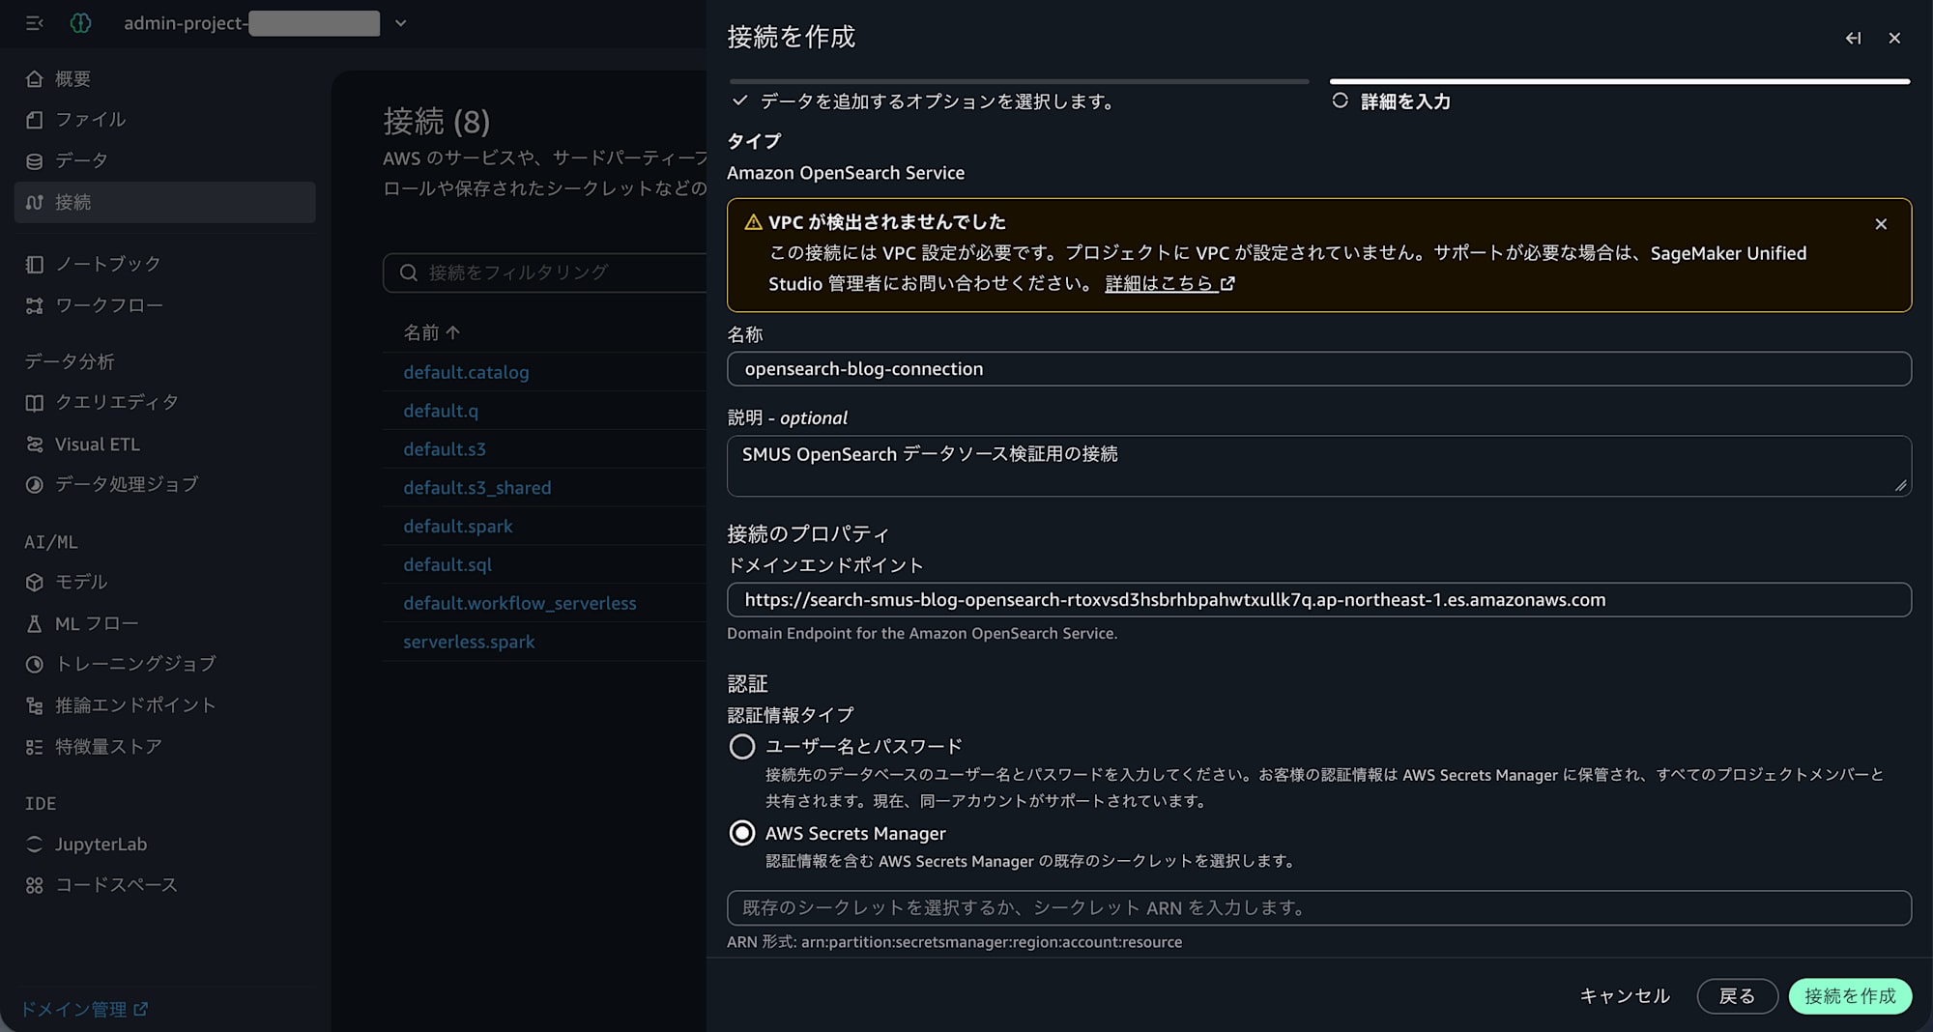Dismiss the VPC が検出されませんでした warning

coord(1881,224)
